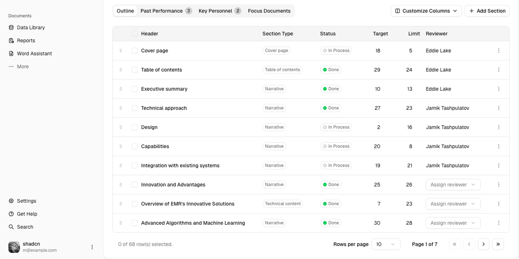Open the Customize Columns dropdown
Image resolution: width=519 pixels, height=259 pixels.
pos(426,11)
